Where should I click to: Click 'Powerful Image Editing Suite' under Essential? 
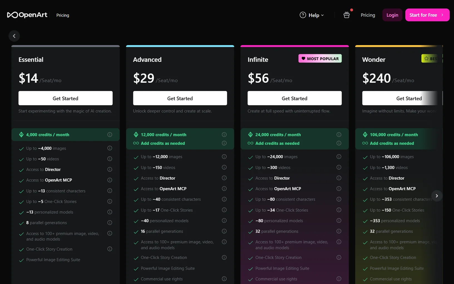click(x=53, y=260)
